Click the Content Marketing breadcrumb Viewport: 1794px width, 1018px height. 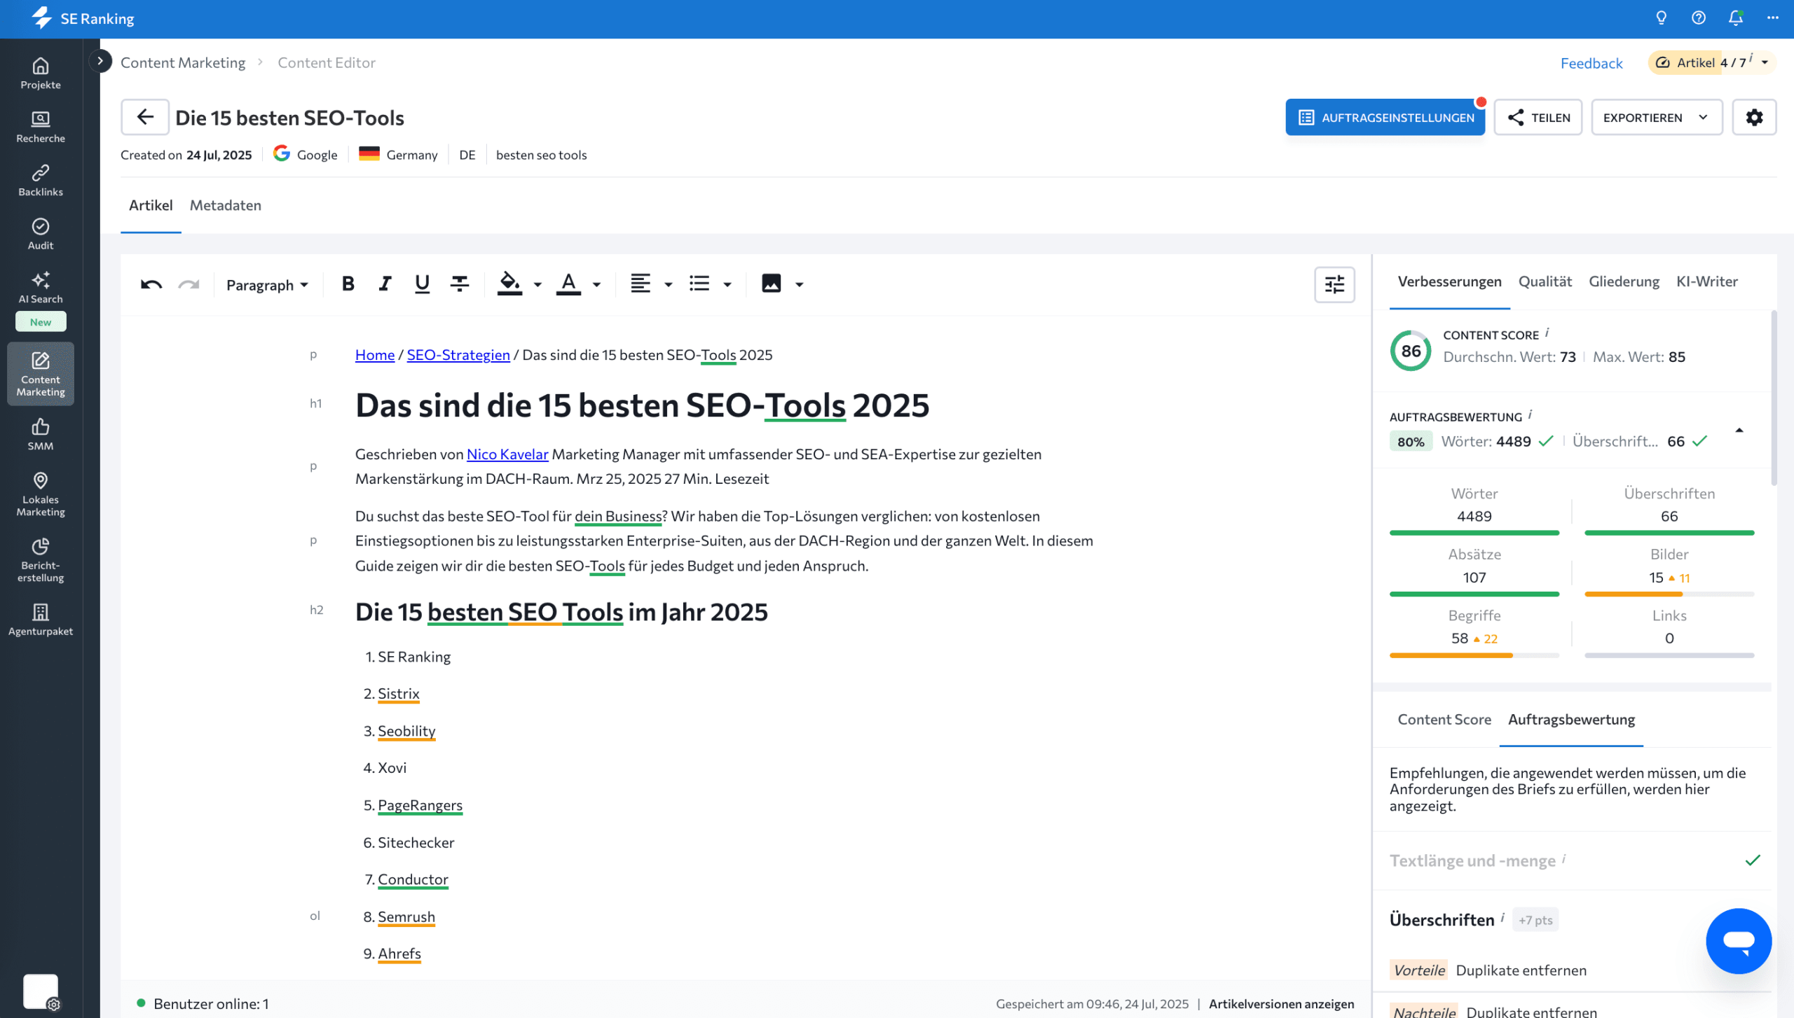tap(183, 62)
